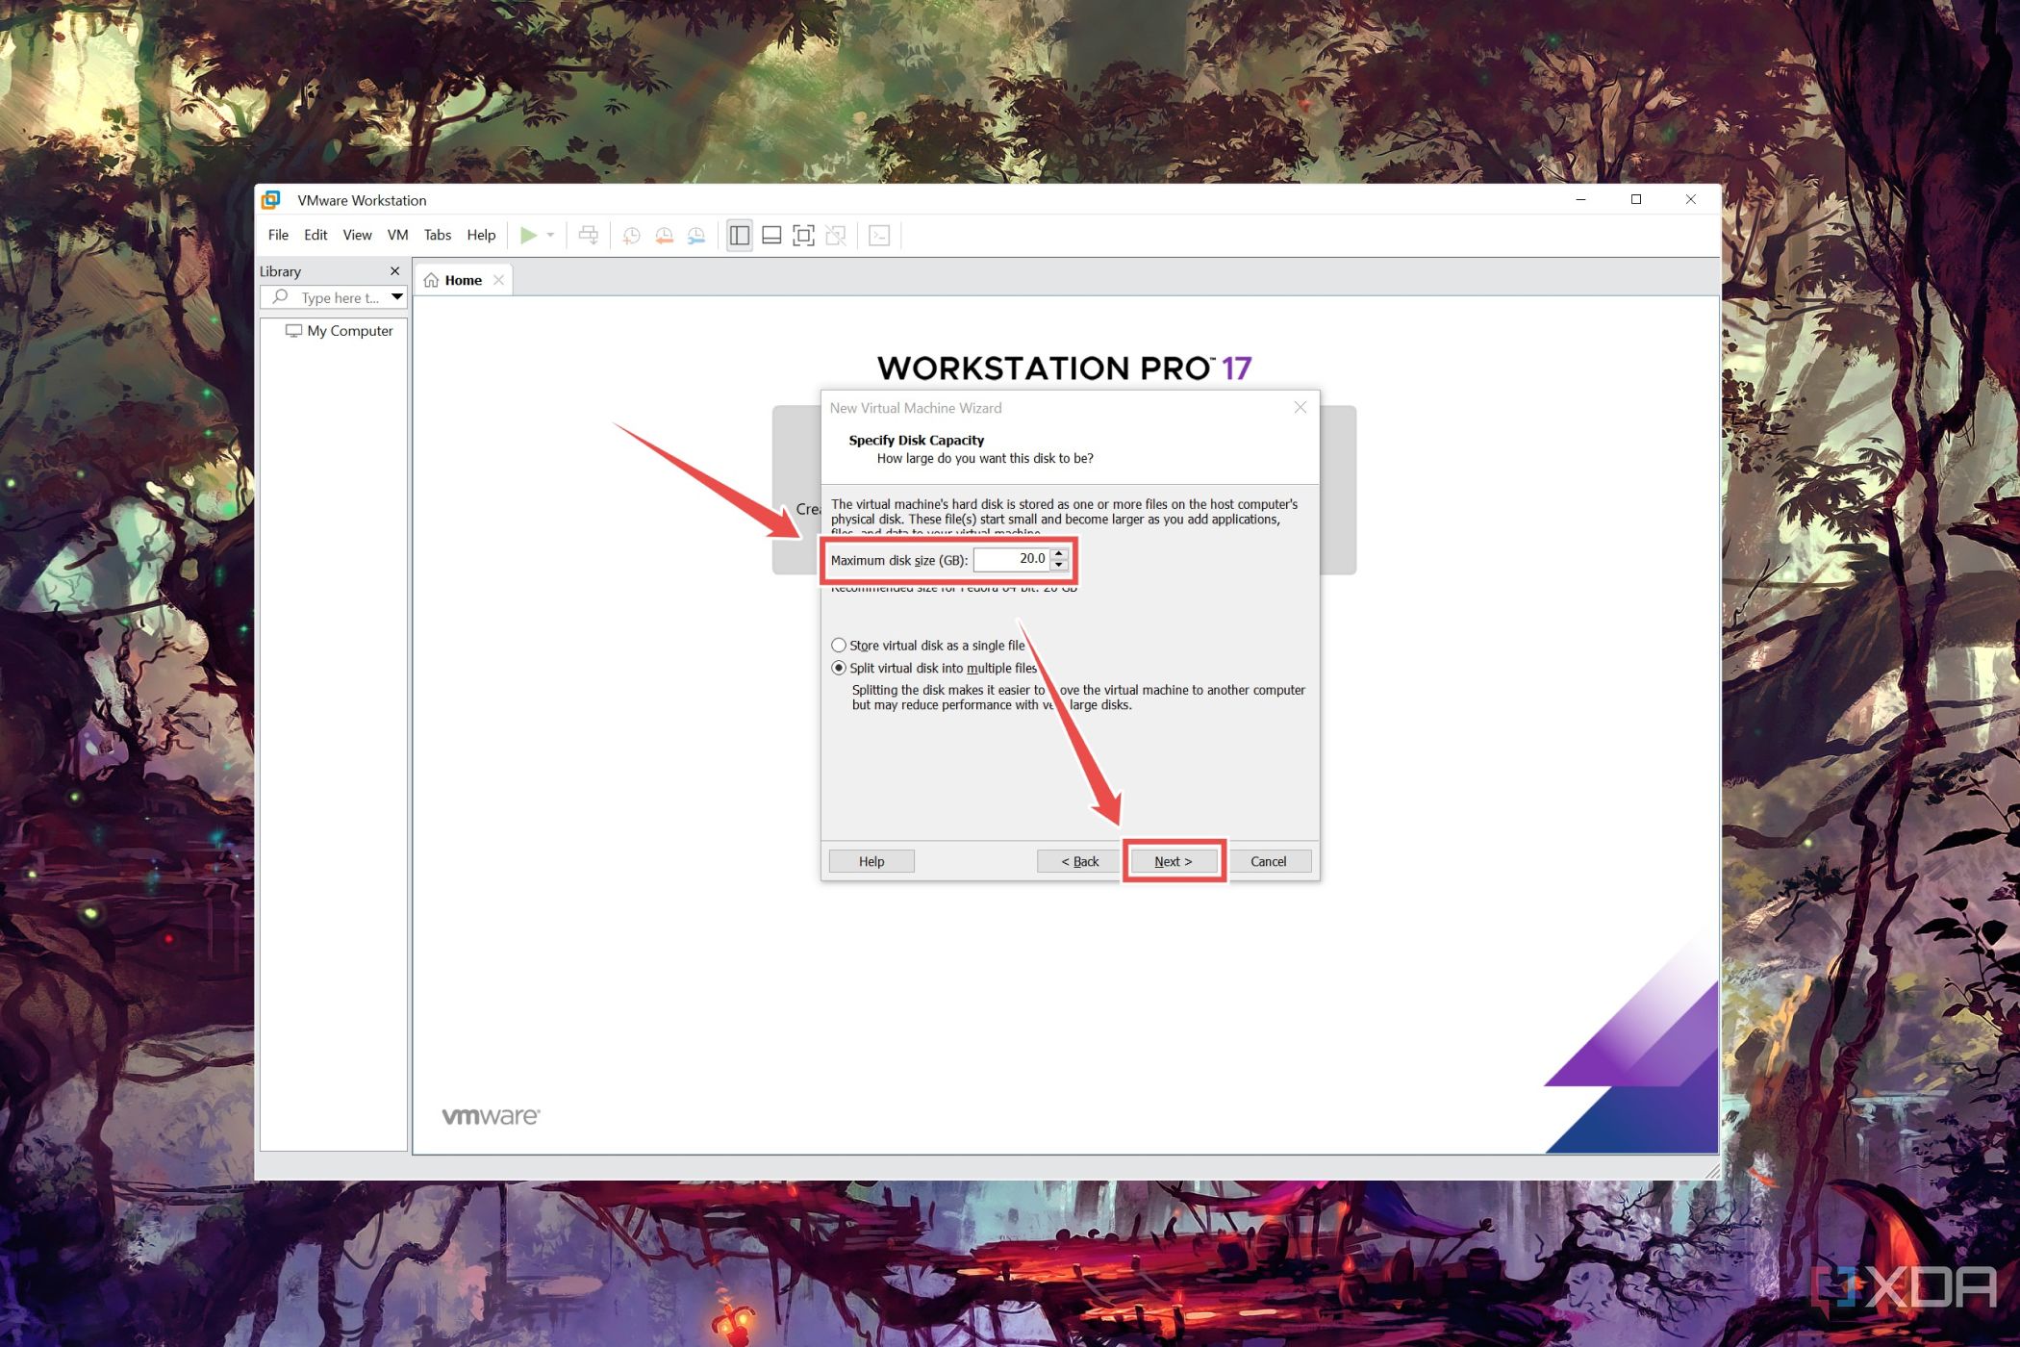
Task: Click the Help button in wizard
Action: (x=871, y=860)
